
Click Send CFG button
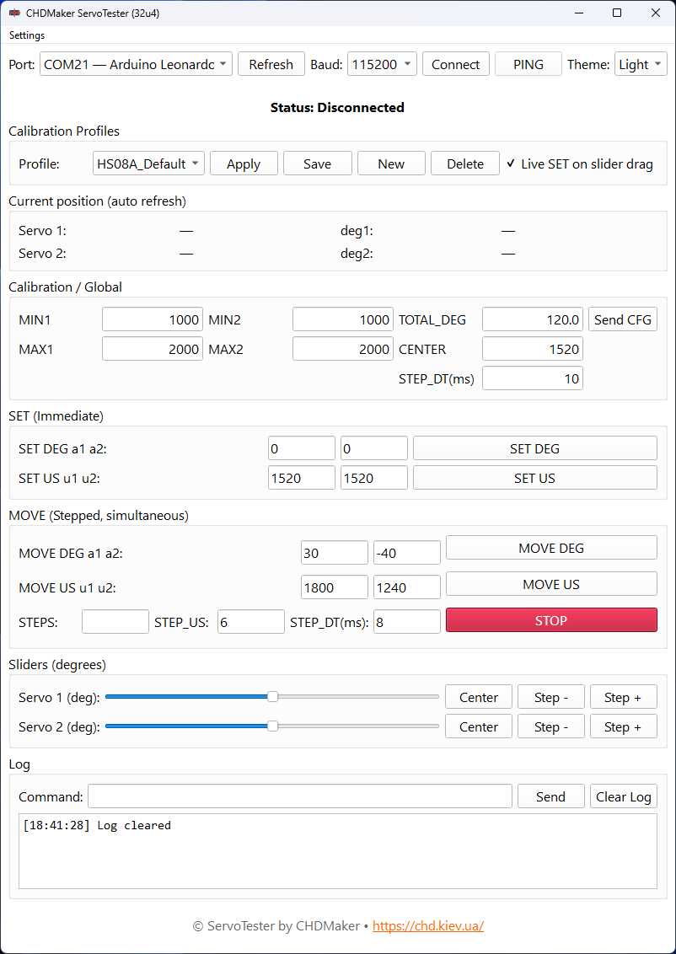tap(622, 319)
